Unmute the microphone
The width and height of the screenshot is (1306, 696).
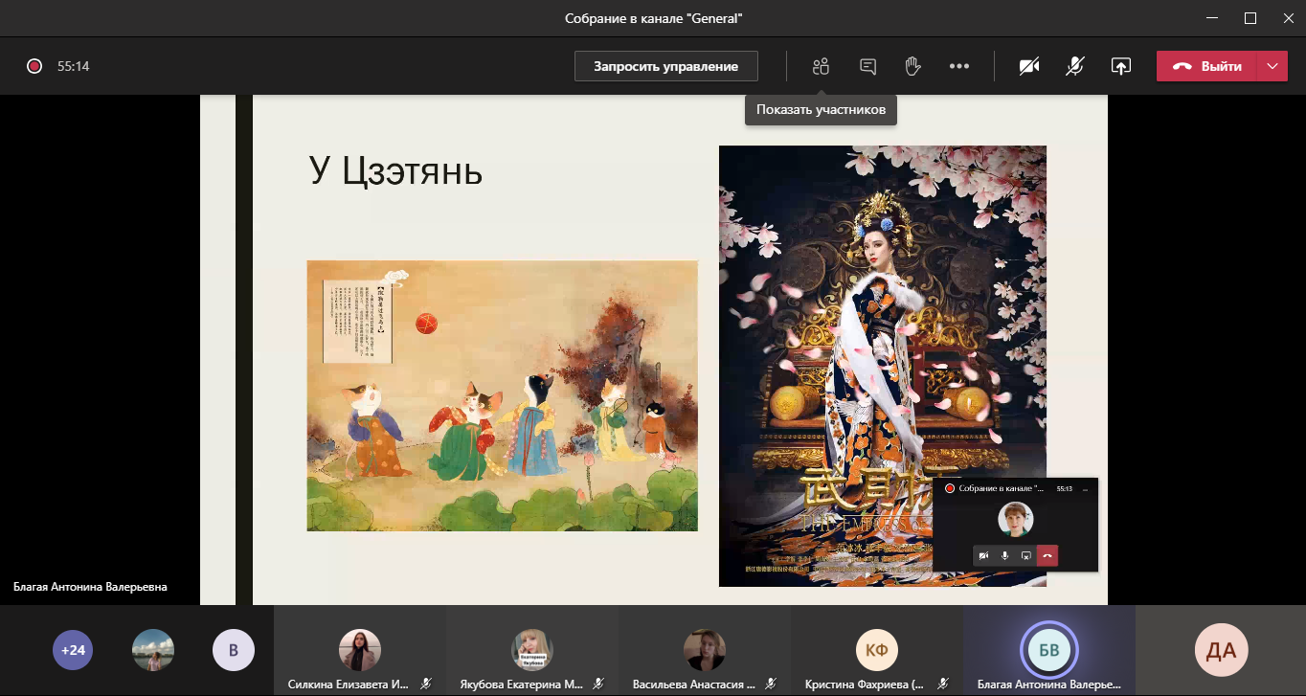pyautogui.click(x=1075, y=66)
